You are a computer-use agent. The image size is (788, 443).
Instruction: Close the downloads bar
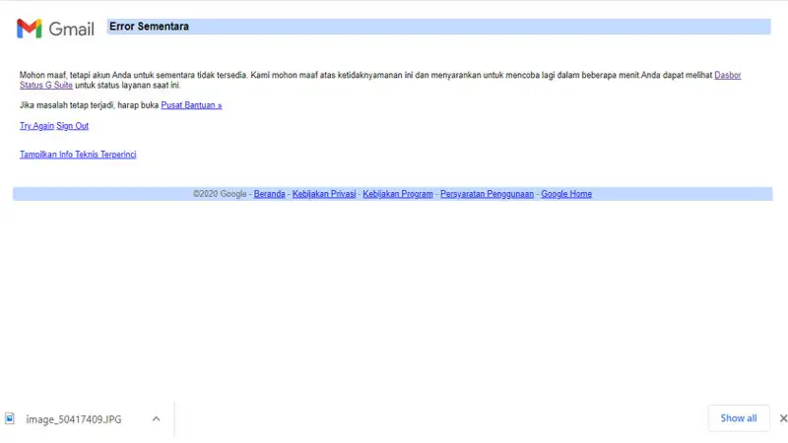783,418
